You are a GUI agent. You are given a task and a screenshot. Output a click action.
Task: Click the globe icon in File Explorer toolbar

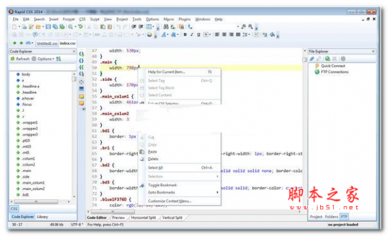tap(327, 59)
